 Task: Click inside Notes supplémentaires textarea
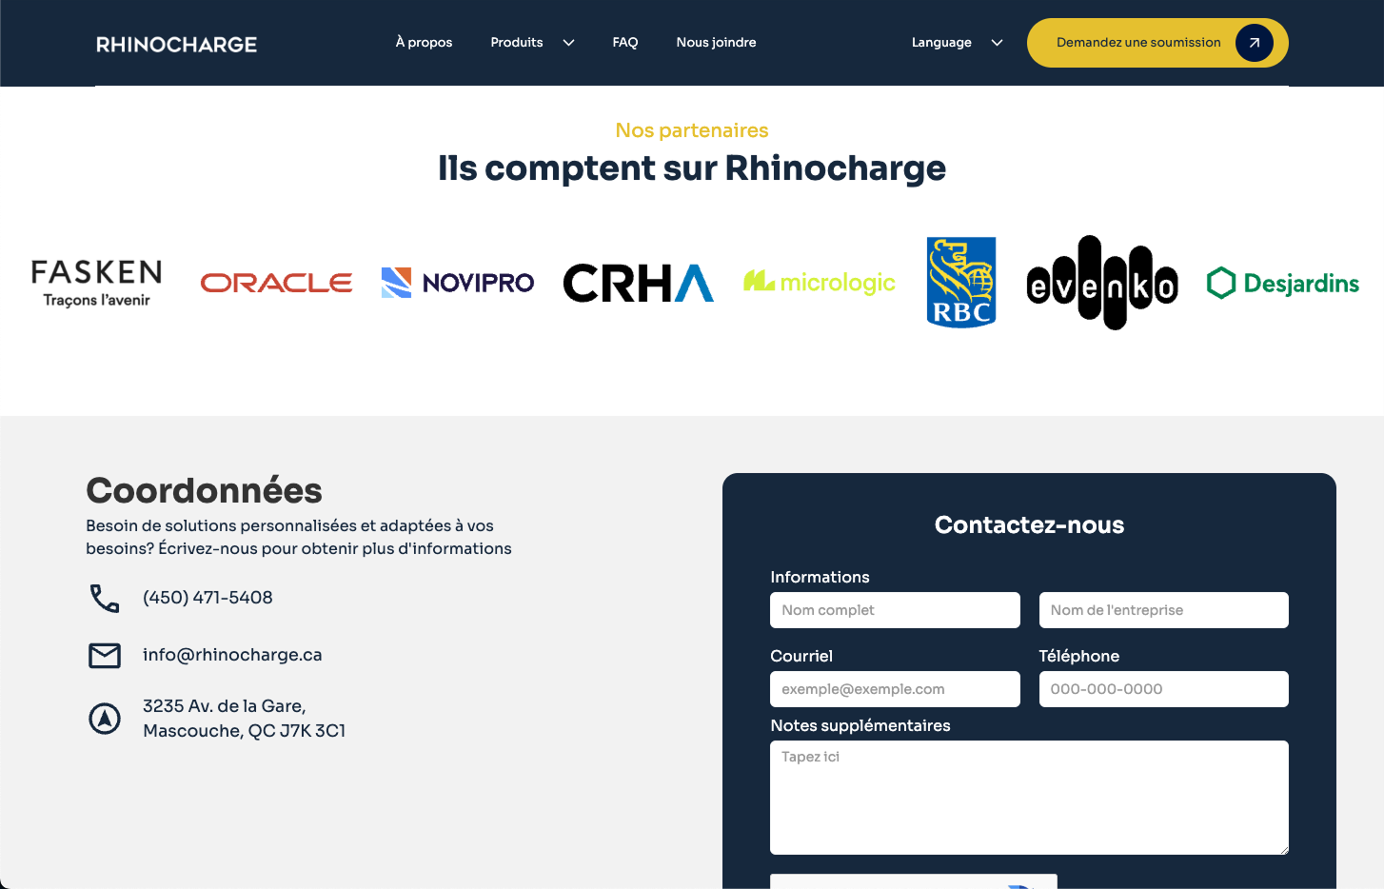[1029, 798]
